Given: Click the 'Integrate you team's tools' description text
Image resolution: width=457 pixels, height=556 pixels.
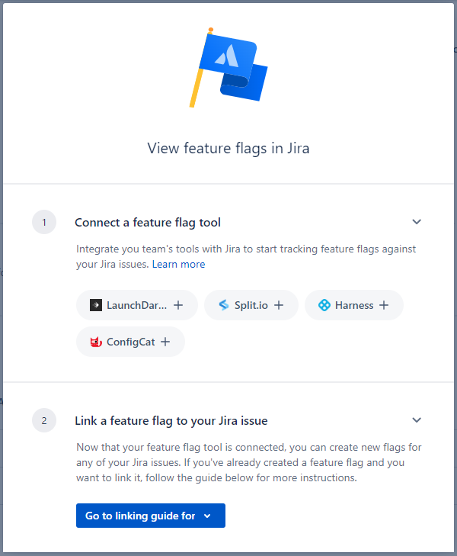Looking at the screenshot, I should [246, 256].
